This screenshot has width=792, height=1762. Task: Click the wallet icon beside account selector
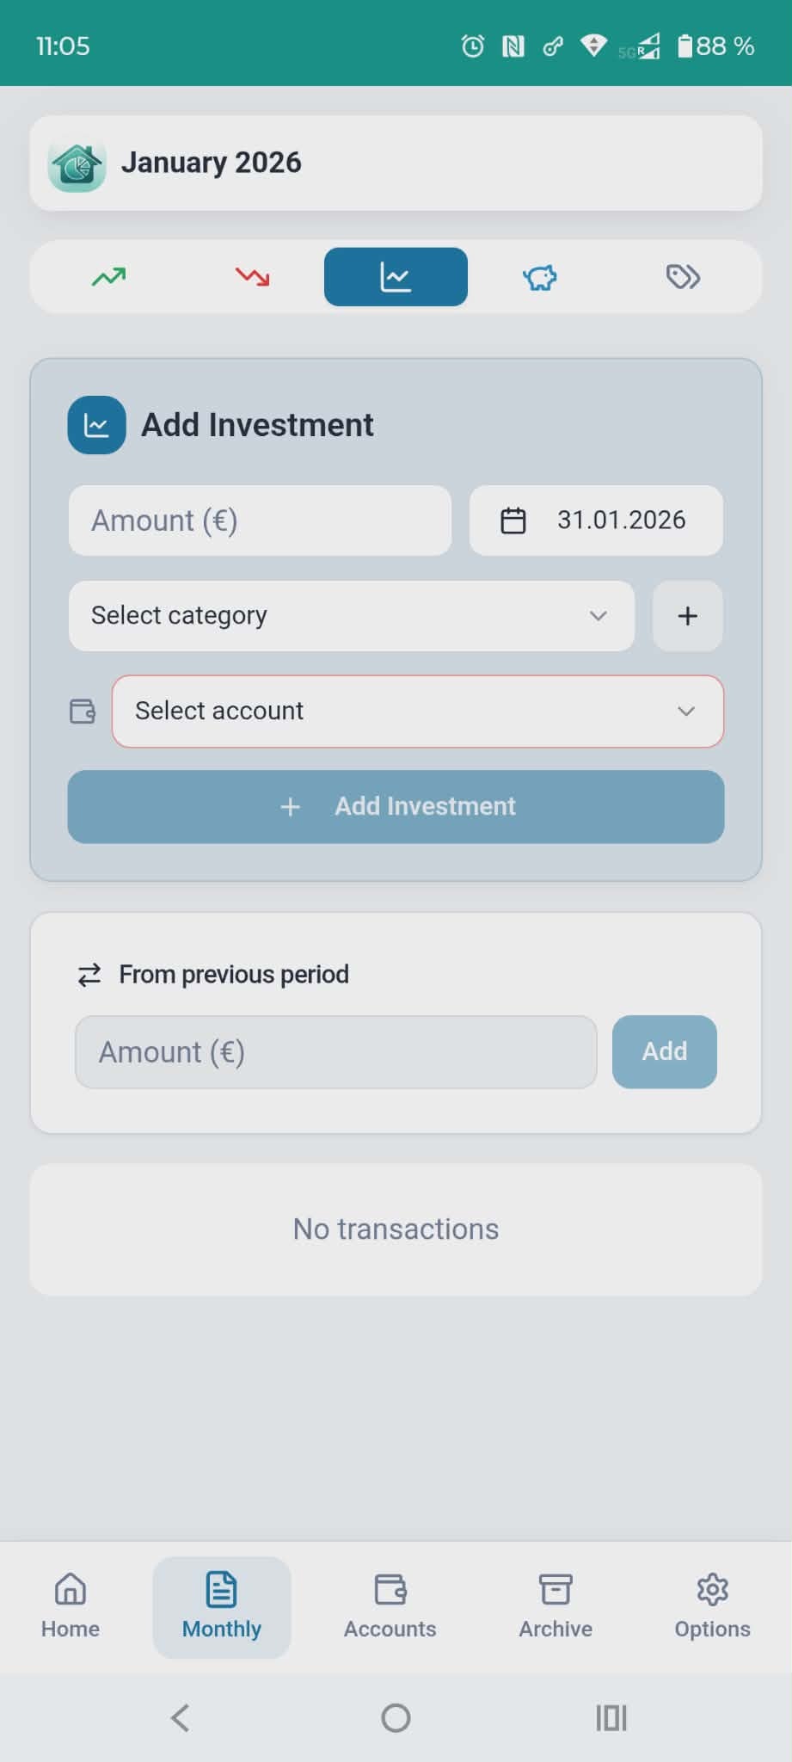point(82,712)
